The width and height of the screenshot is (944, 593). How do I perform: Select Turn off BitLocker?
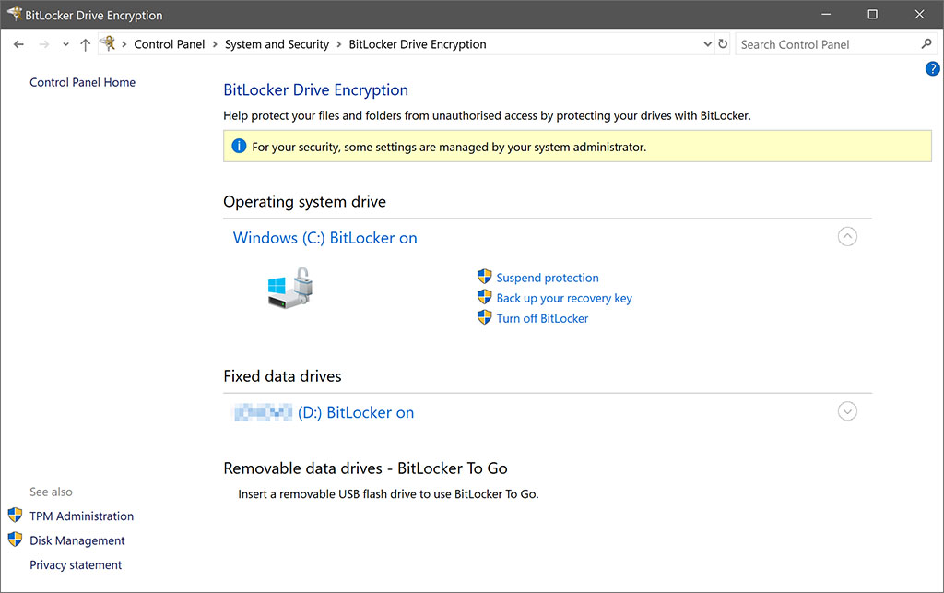pyautogui.click(x=542, y=318)
